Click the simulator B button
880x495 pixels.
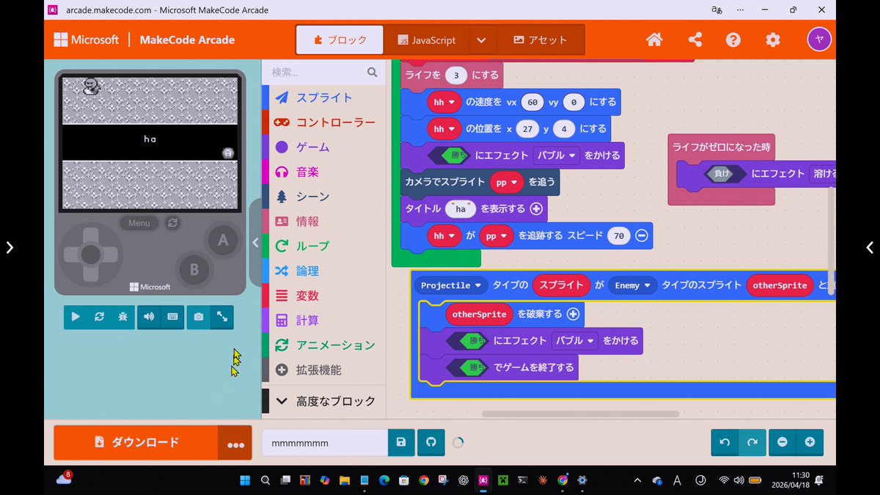[194, 269]
